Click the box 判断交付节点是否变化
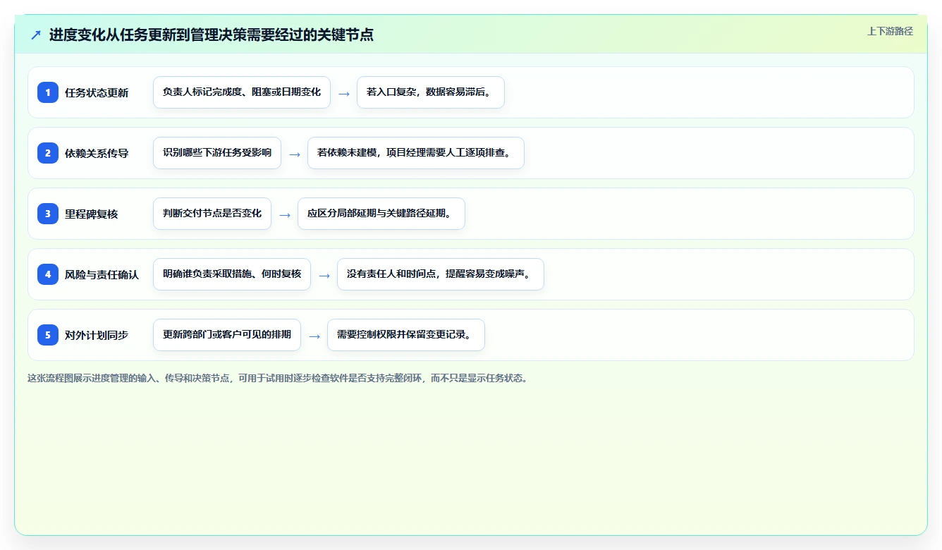Image resolution: width=942 pixels, height=550 pixels. tap(212, 214)
